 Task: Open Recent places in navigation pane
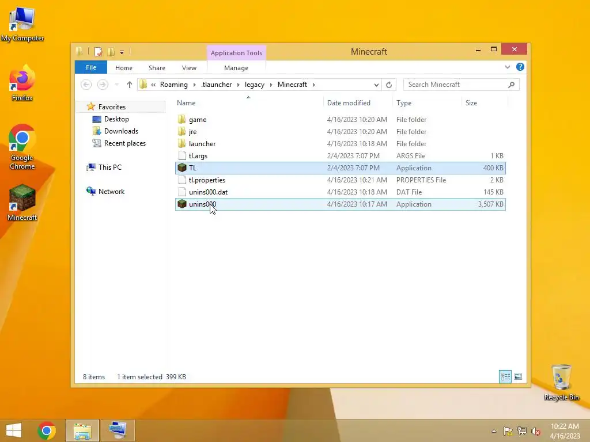[x=124, y=143]
